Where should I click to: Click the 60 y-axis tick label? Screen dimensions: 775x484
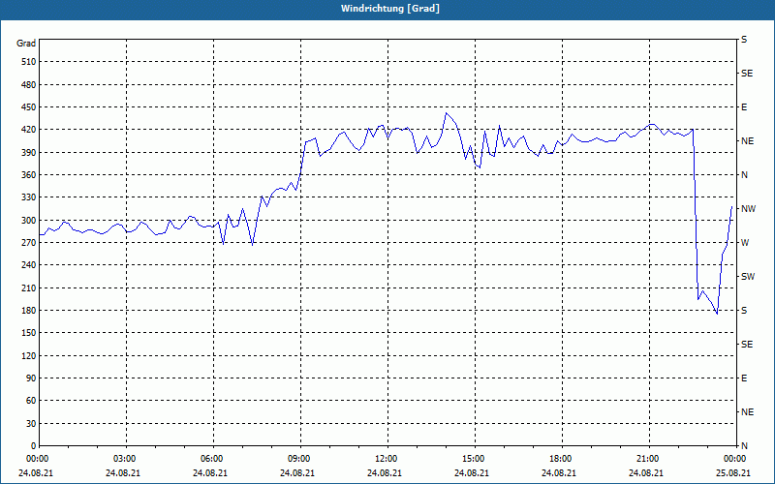[31, 401]
